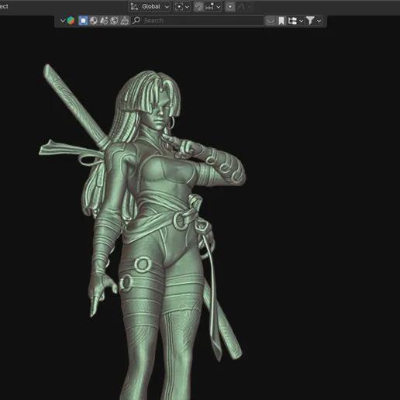Image resolution: width=400 pixels, height=400 pixels.
Task: Open the display mode dropdown
Action: [295, 21]
